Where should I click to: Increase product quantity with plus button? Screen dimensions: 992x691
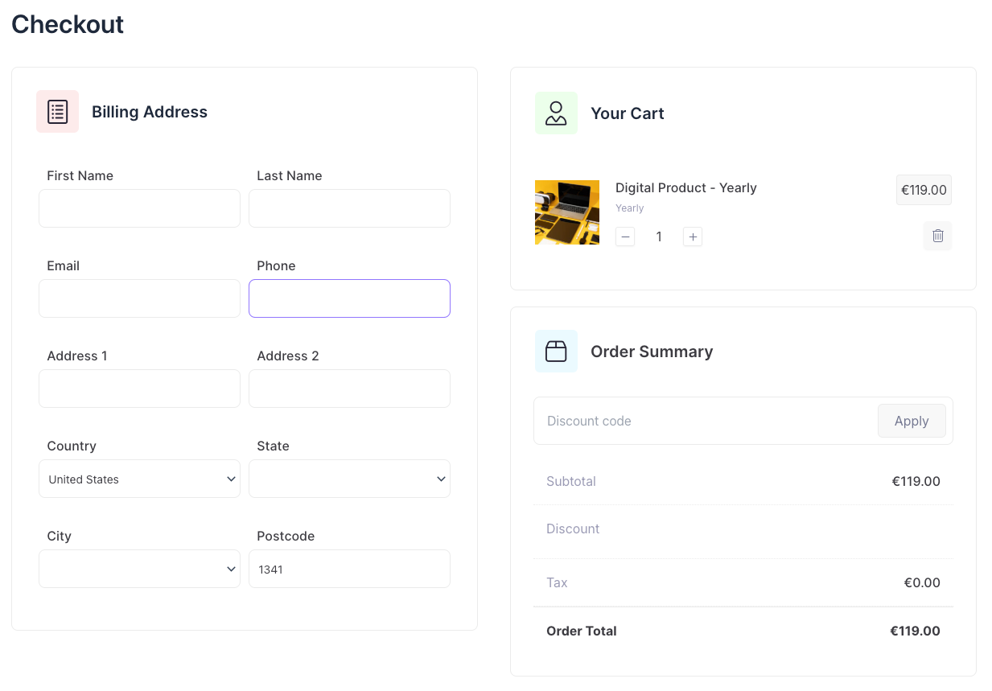693,237
